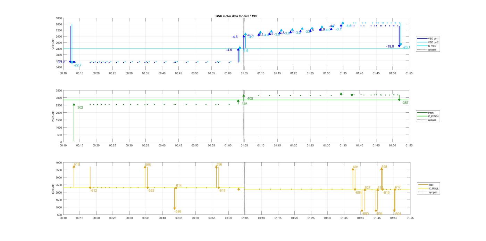Click the '-612' roll annotation
This screenshot has width=486, height=241.
[93, 191]
